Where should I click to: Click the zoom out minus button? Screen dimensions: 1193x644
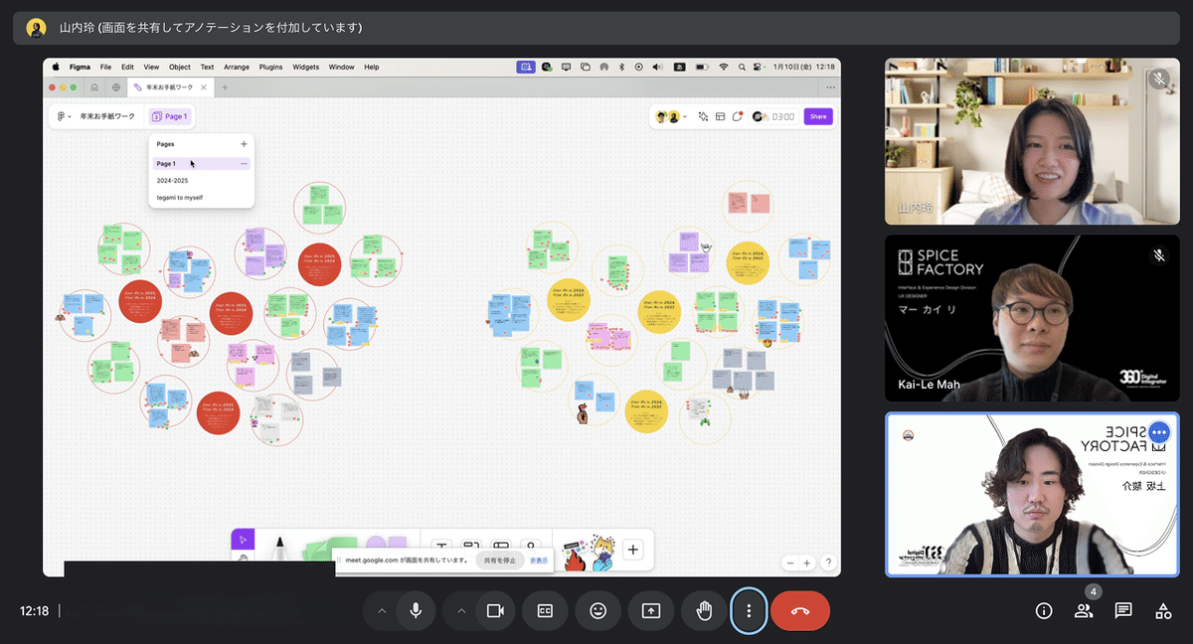[790, 563]
